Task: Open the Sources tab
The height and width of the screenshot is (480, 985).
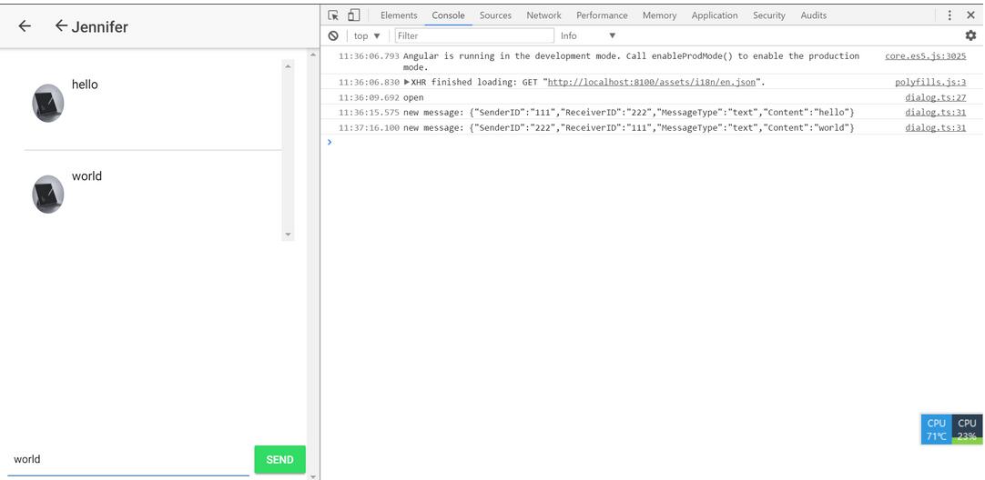Action: (x=495, y=15)
